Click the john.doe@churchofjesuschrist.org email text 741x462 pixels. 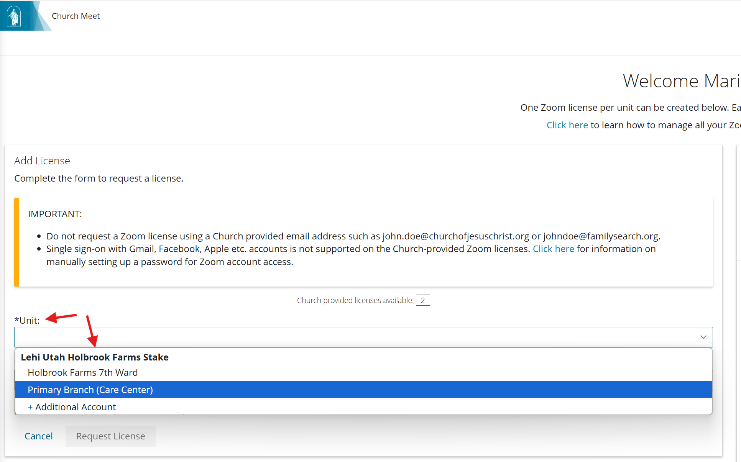pyautogui.click(x=455, y=236)
